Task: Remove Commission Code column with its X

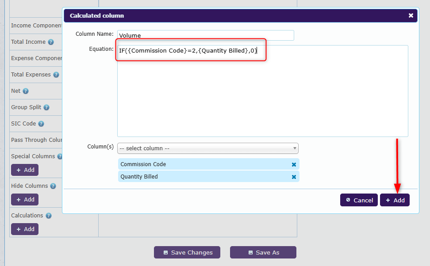Action: [294, 164]
